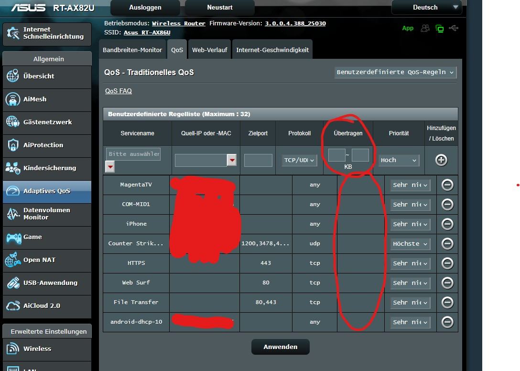520x371 pixels.
Task: Delete the Counter Strike rule
Action: pos(447,243)
